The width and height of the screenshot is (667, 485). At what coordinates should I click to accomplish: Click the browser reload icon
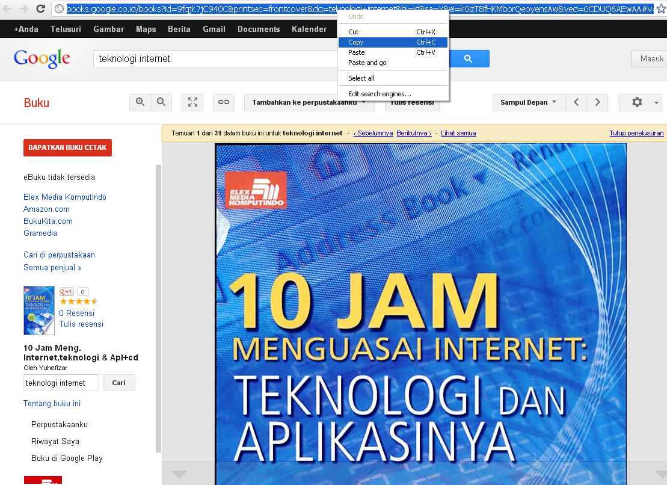[40, 9]
